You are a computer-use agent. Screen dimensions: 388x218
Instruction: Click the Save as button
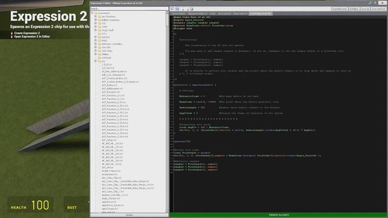365,9
